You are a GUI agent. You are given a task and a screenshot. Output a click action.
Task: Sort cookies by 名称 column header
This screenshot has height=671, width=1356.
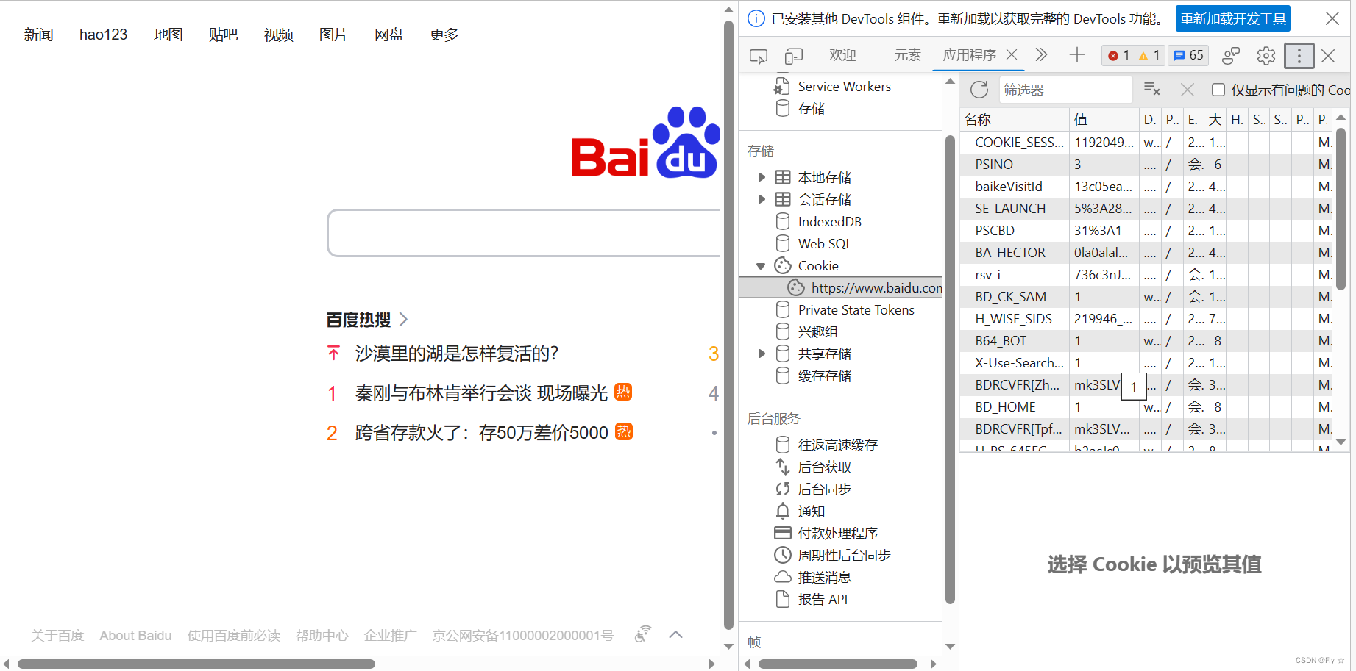click(x=1014, y=119)
